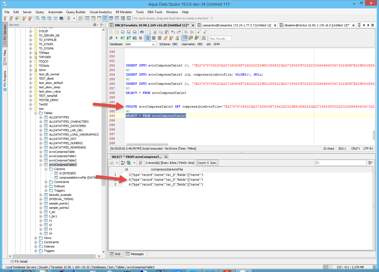Open the Query Builder menu
This screenshot has width=379, height=272.
click(76, 12)
